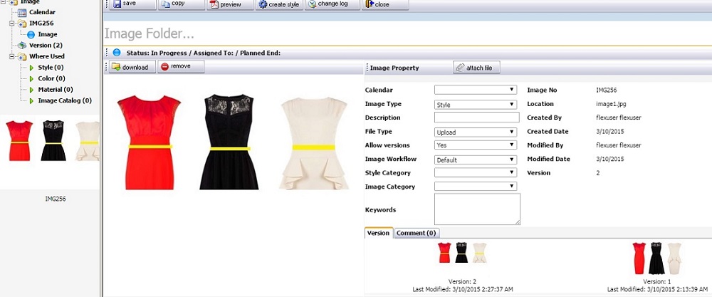Click the Description input field
This screenshot has height=297, width=712.
(477, 118)
